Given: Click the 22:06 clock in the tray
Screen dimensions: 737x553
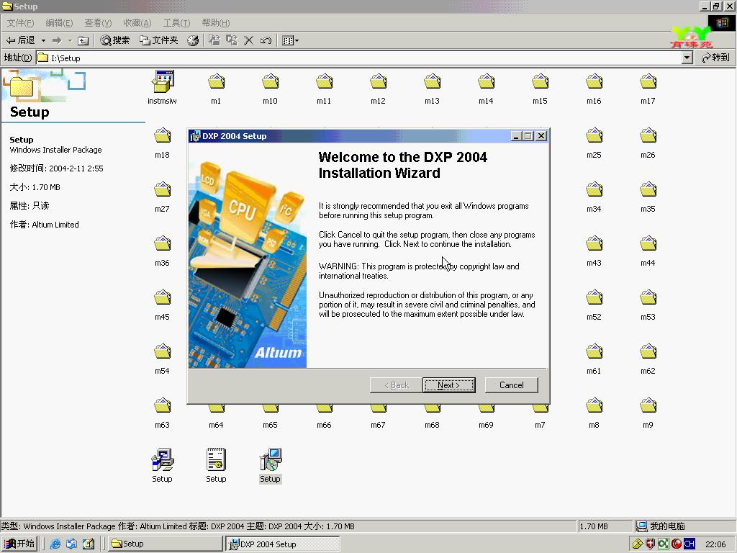Looking at the screenshot, I should [x=715, y=544].
